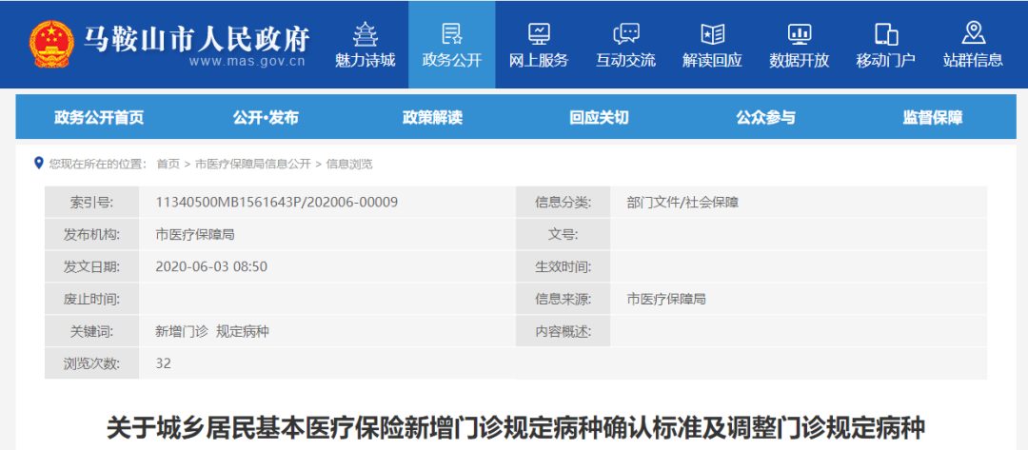
Task: Switch to 监督保障 tab
Action: point(933,118)
